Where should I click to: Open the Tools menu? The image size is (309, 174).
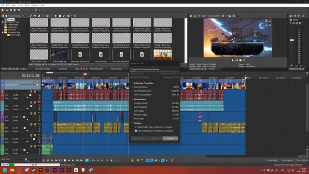click(x=27, y=5)
